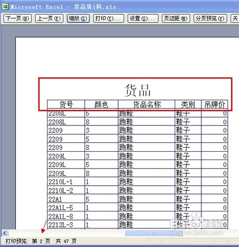Open page setup via 设置 button
This screenshot has width=239, height=247.
point(143,18)
